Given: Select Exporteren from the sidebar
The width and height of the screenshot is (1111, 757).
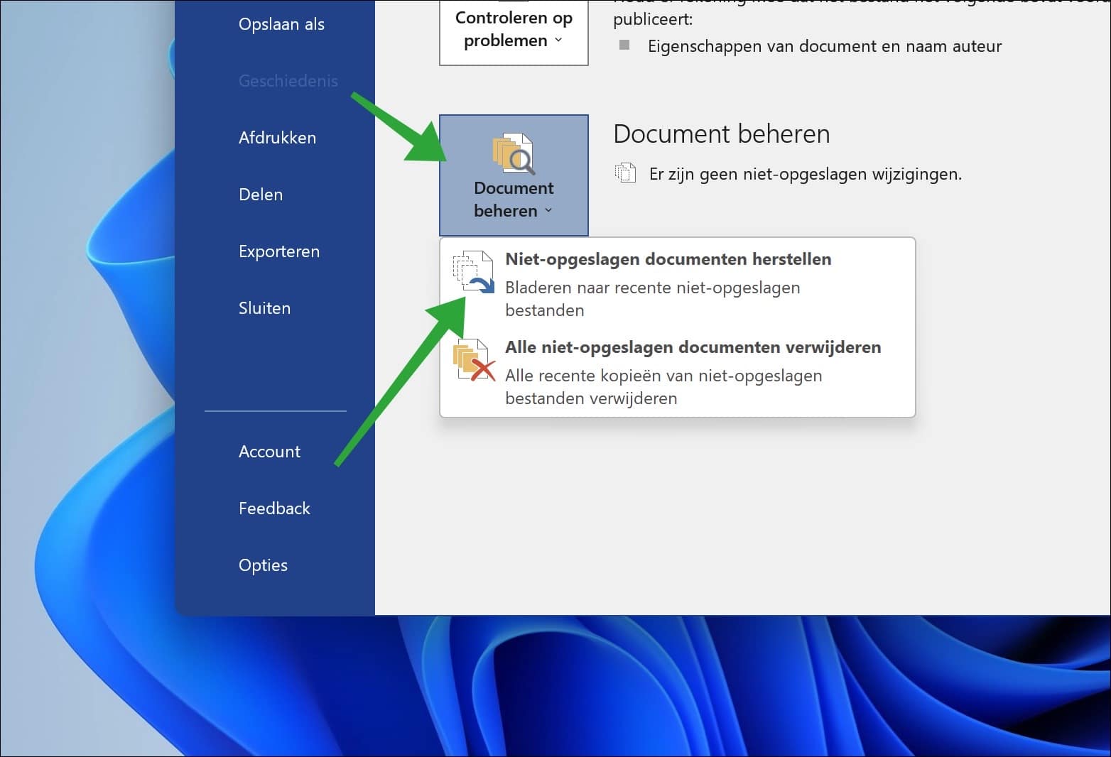Looking at the screenshot, I should tap(279, 251).
